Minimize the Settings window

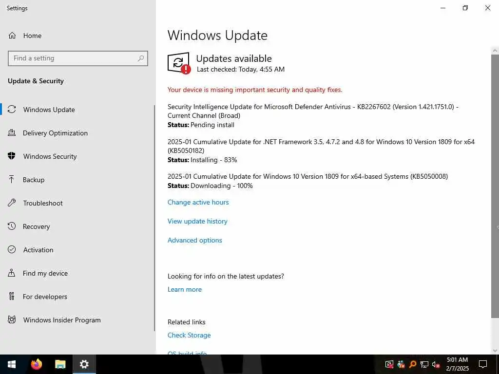coord(443,8)
